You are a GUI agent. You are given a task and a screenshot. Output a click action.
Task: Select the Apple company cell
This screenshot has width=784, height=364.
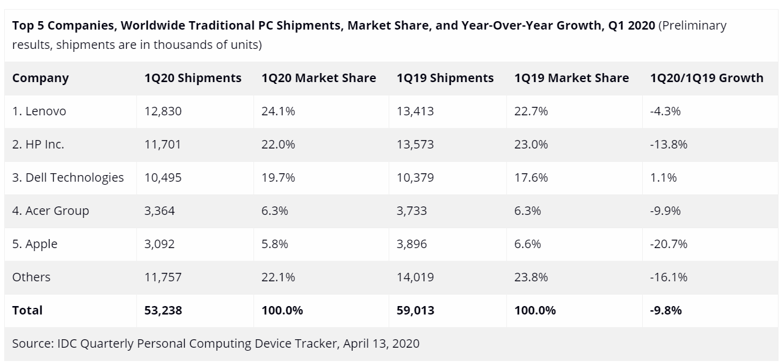34,244
